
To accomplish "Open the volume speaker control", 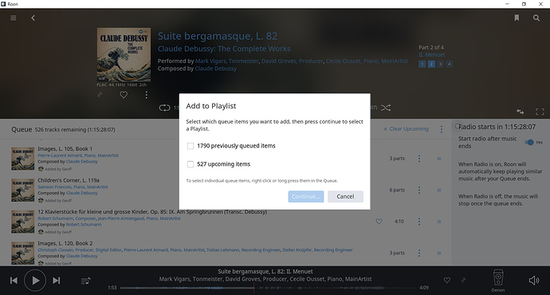I will point(534,281).
